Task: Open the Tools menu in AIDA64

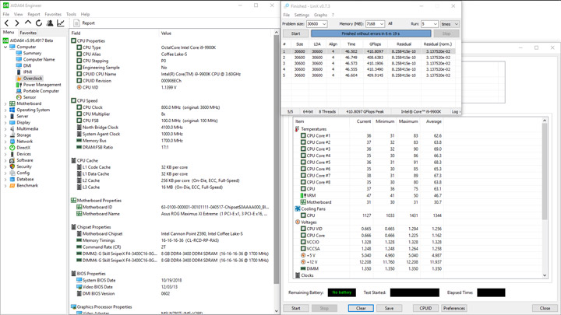Action: 71,14
